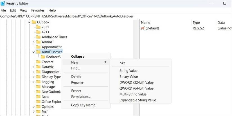Click the folder icon beside 4213
Viewport: 232px width, 116px height.
pyautogui.click(x=39, y=32)
